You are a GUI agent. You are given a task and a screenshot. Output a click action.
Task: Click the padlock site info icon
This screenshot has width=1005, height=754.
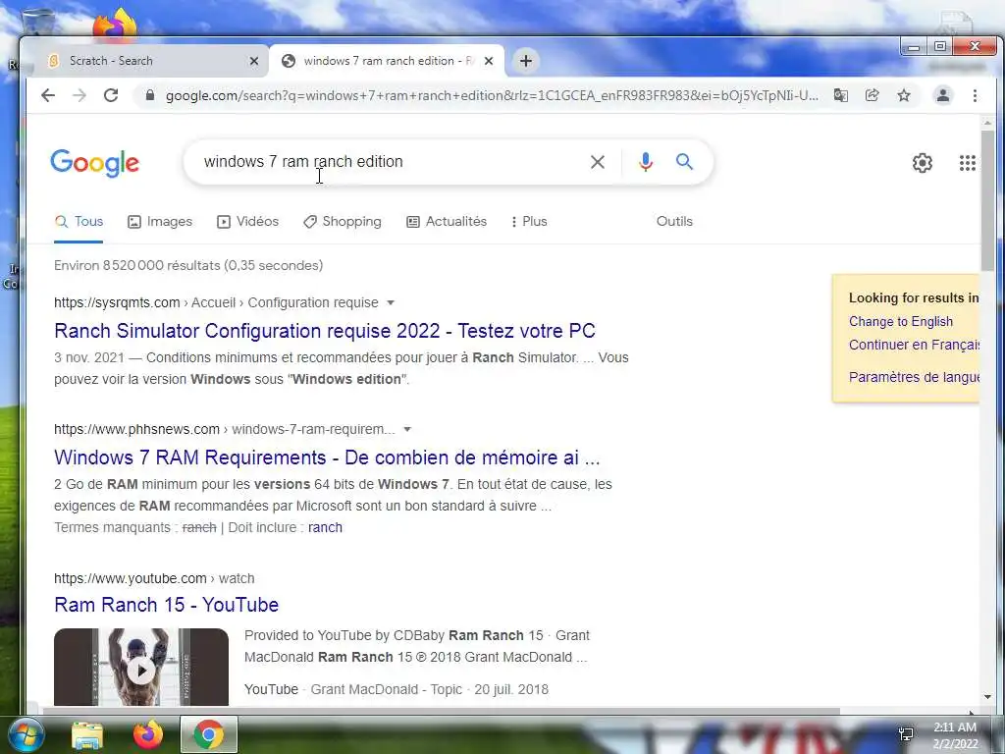(x=150, y=95)
